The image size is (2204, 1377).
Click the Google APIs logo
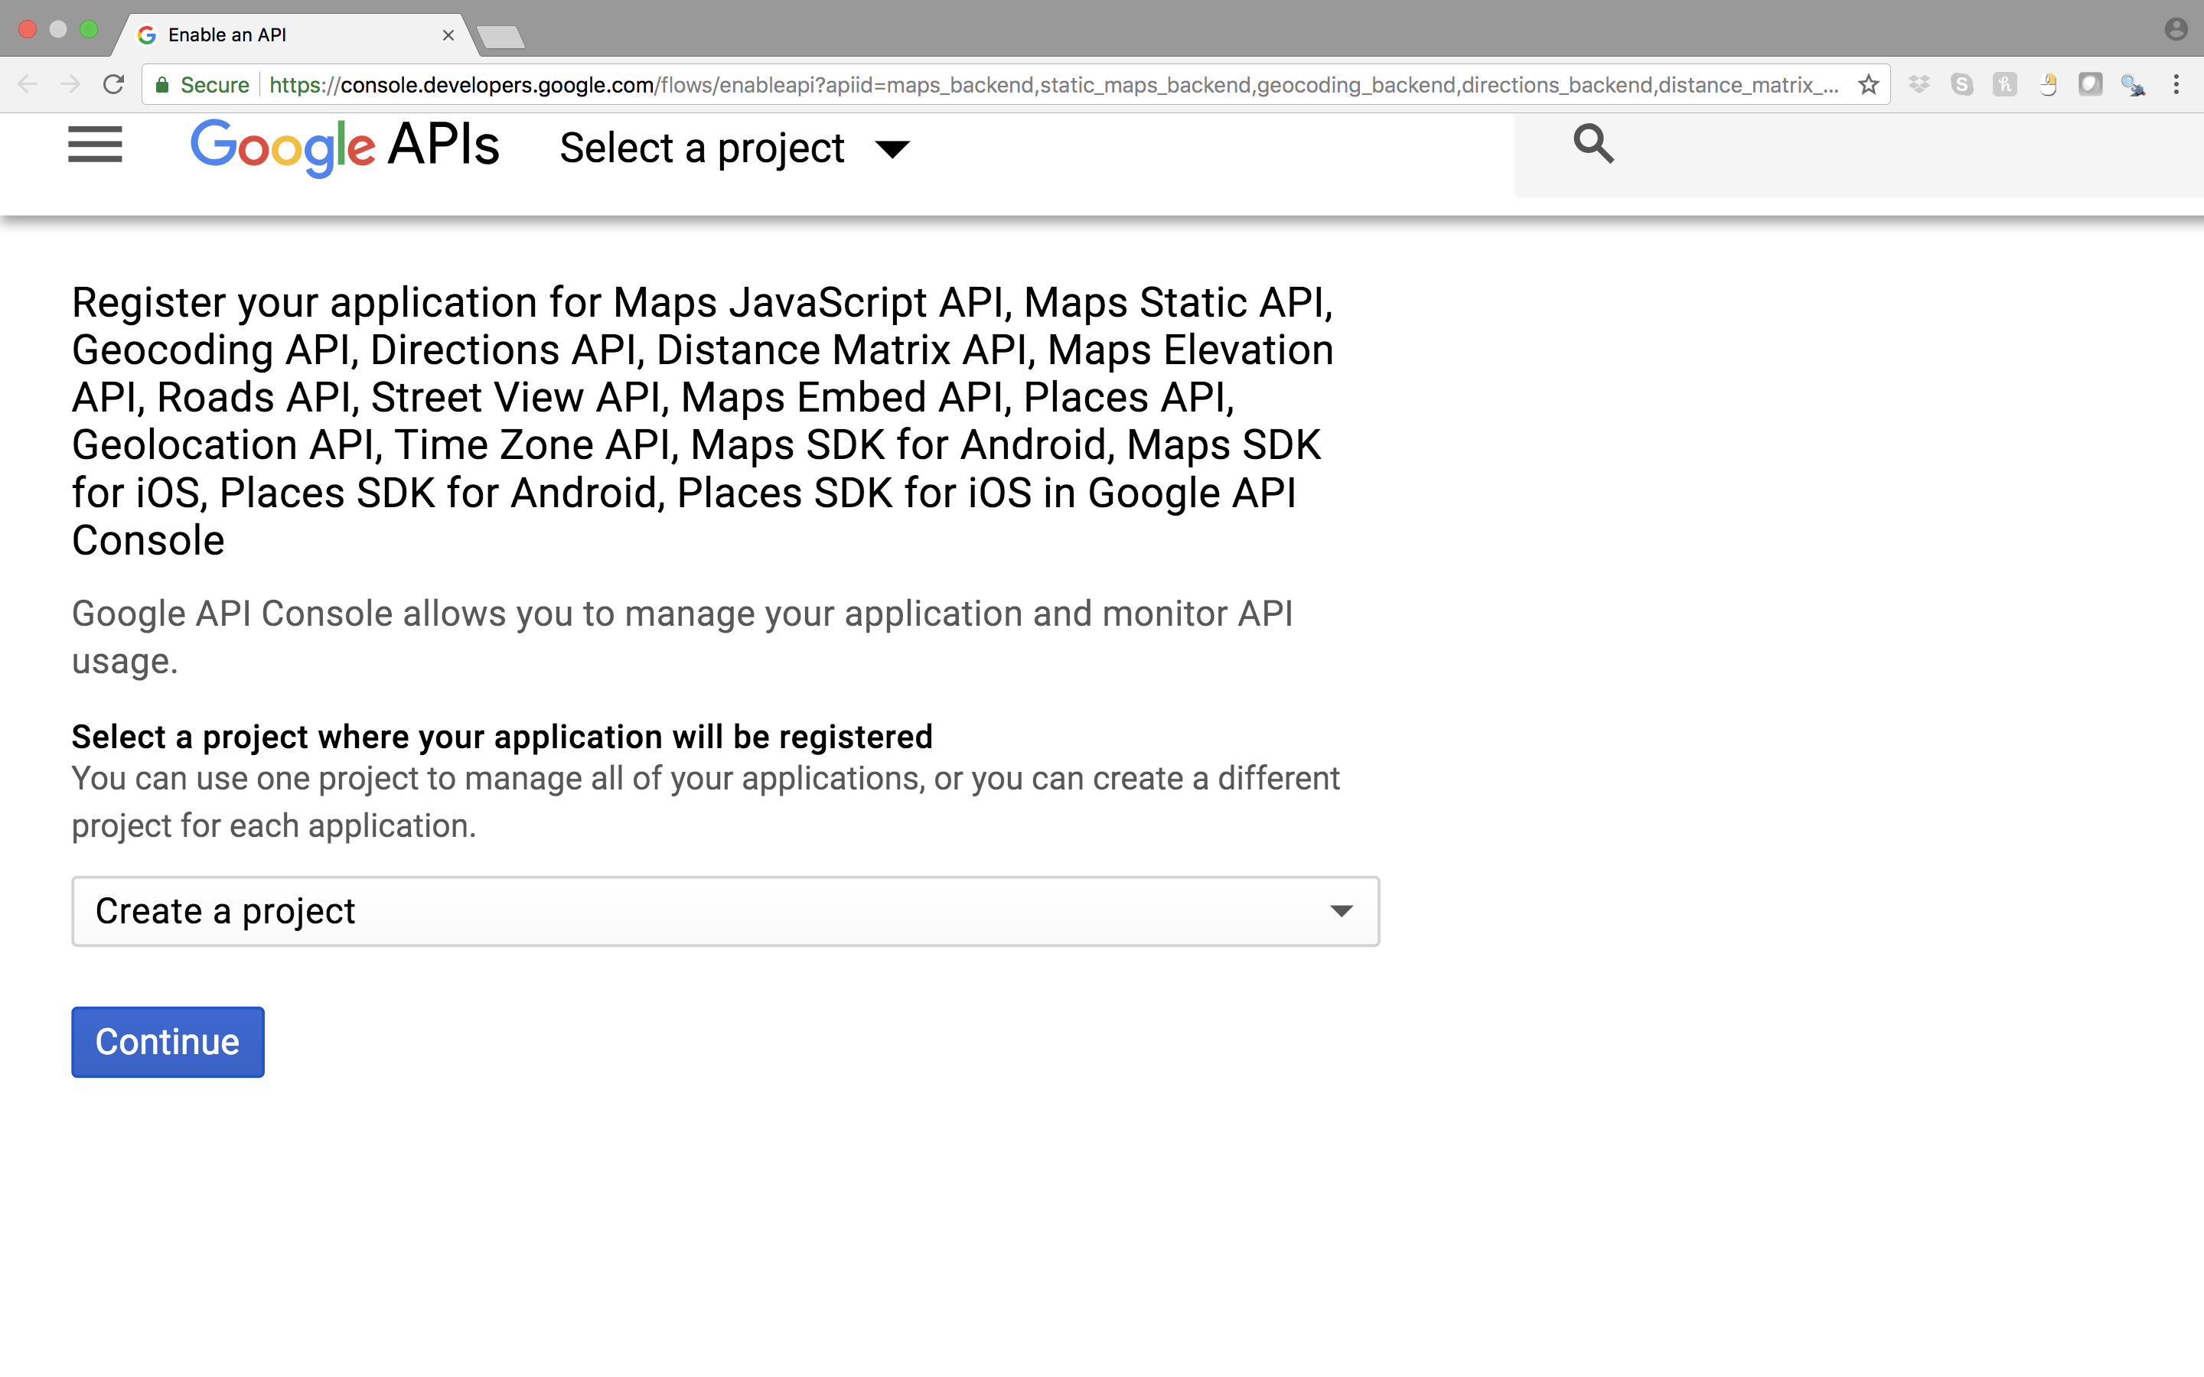coord(344,147)
